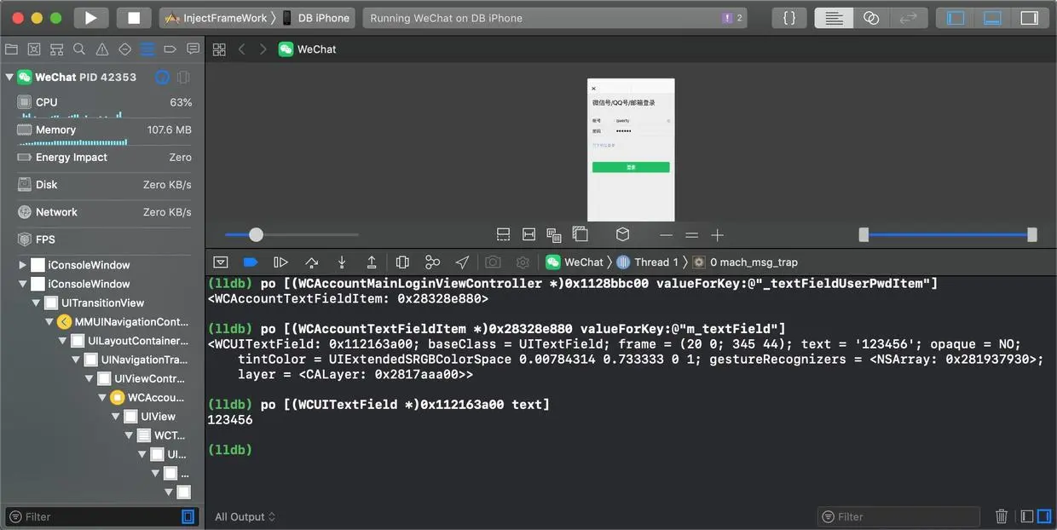Viewport: 1057px width, 530px height.
Task: Toggle the Inspectors panel visibility
Action: (1030, 18)
